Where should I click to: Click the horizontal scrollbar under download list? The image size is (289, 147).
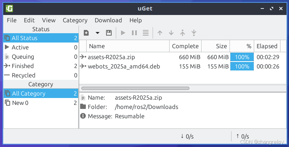pyautogui.click(x=135, y=88)
